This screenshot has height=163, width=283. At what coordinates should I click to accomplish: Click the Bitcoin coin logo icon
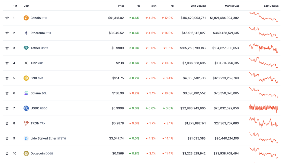click(26, 18)
